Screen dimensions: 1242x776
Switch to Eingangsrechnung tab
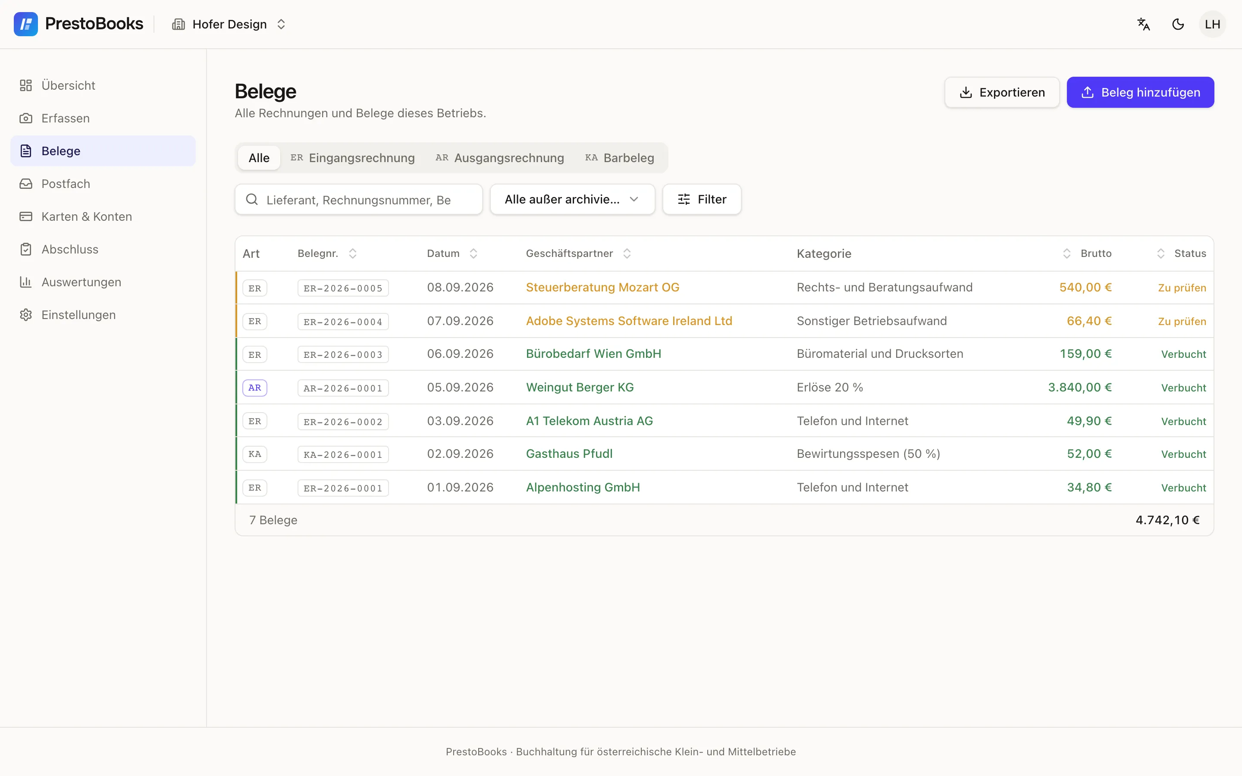[x=353, y=158]
